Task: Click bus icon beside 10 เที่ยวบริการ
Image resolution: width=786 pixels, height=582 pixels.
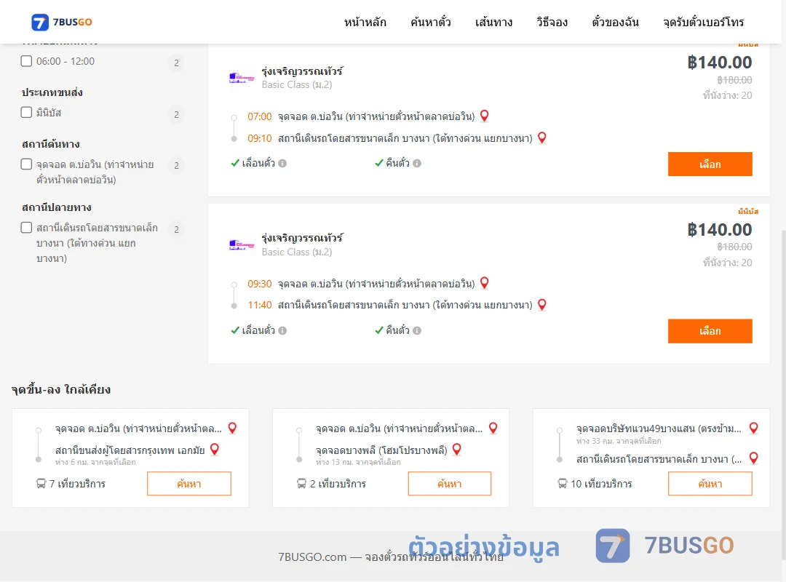Action: 563,484
